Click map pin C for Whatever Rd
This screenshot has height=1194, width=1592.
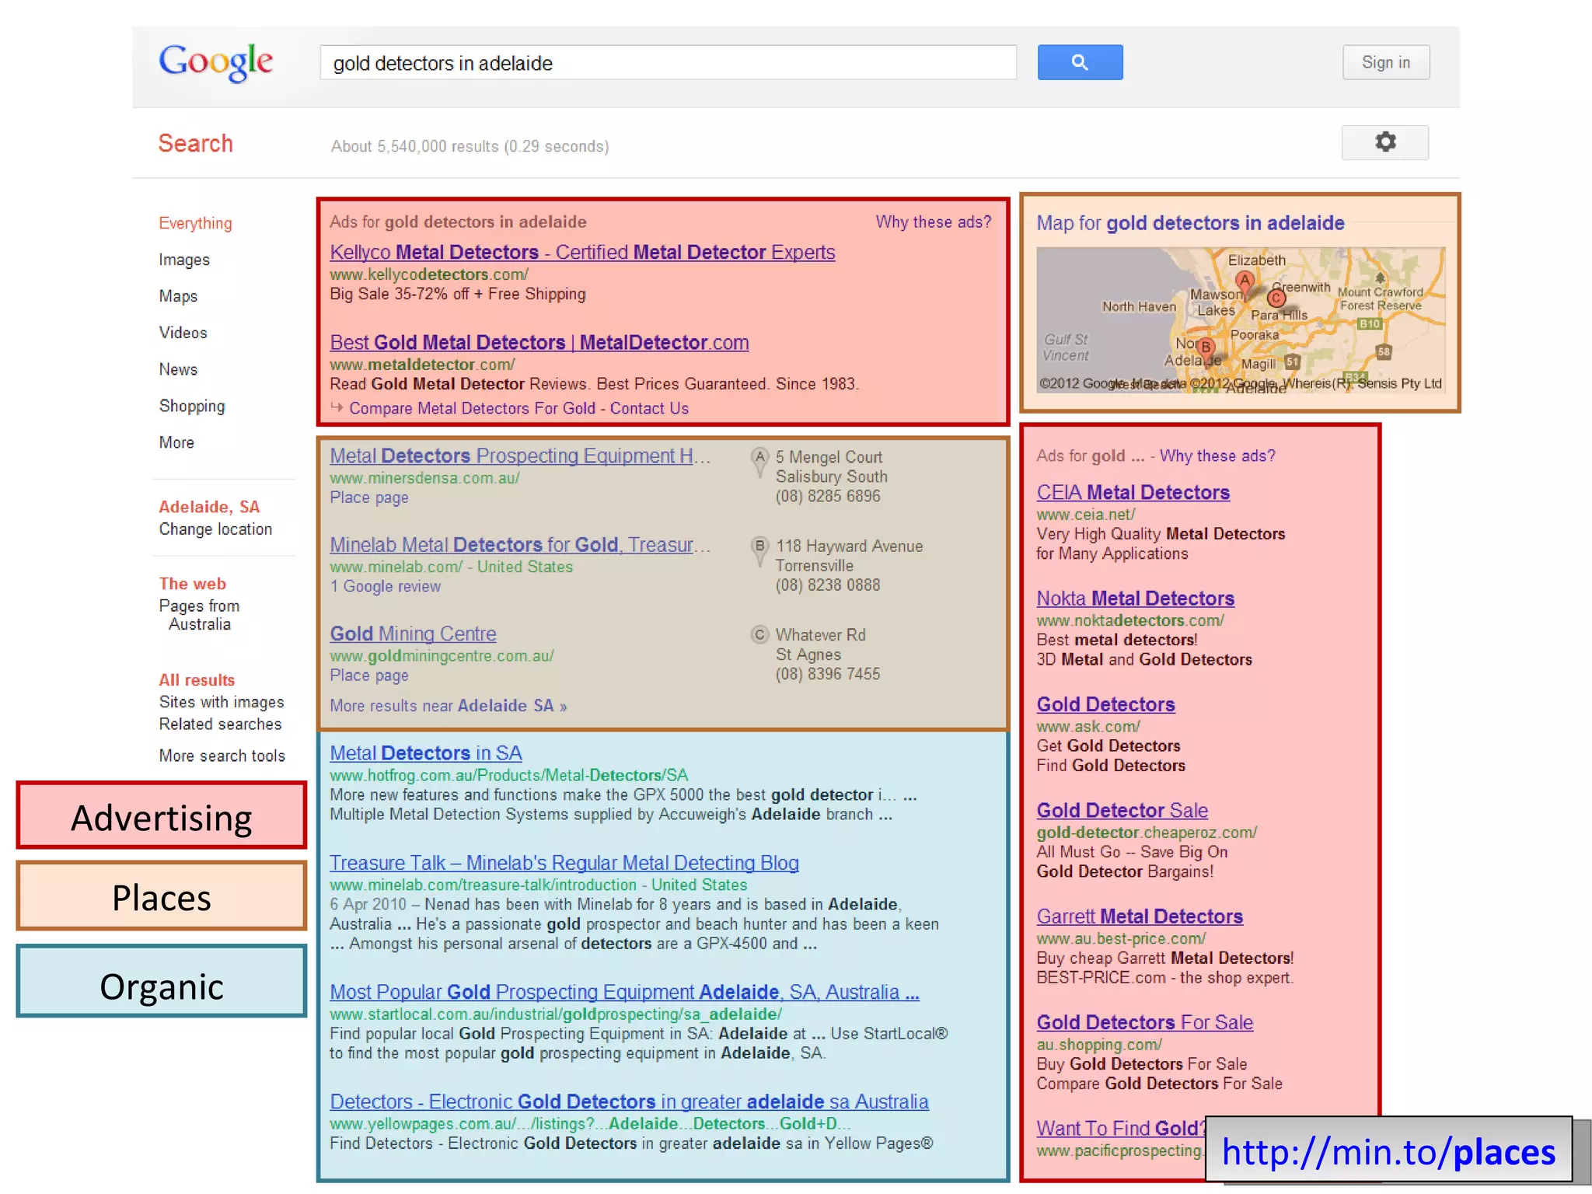point(759,635)
